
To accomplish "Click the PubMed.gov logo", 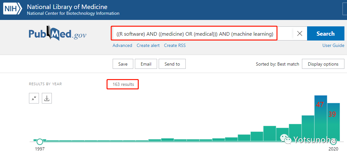I will tap(58, 34).
